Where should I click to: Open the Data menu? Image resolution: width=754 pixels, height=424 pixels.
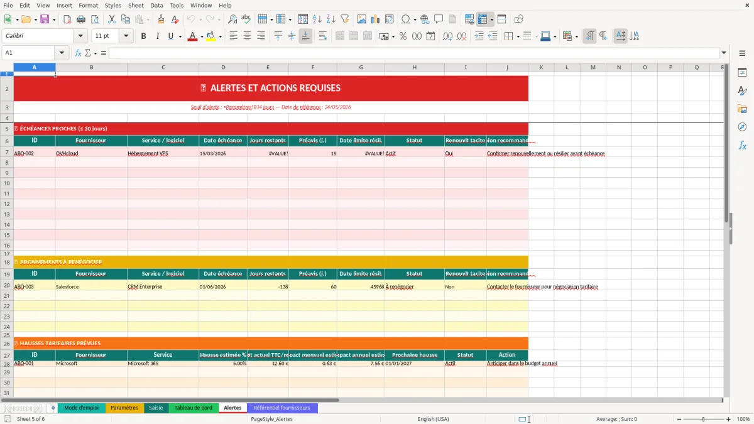tap(156, 5)
